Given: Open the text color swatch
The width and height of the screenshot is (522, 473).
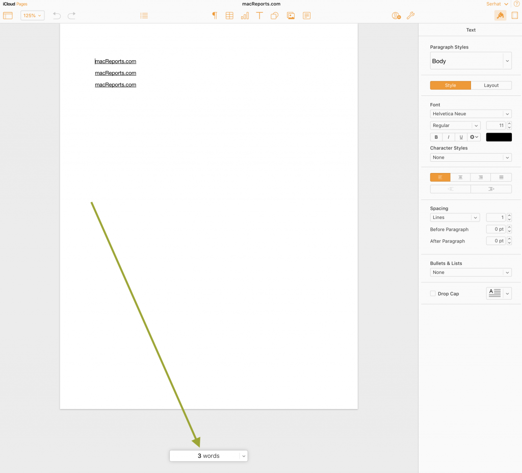Looking at the screenshot, I should coord(499,137).
